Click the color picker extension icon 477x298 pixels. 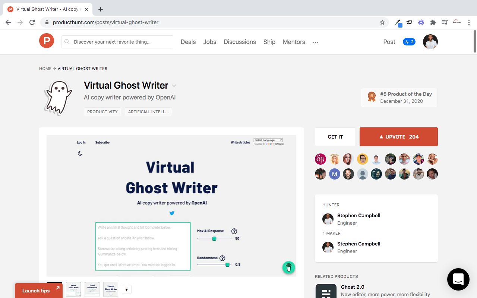398,23
